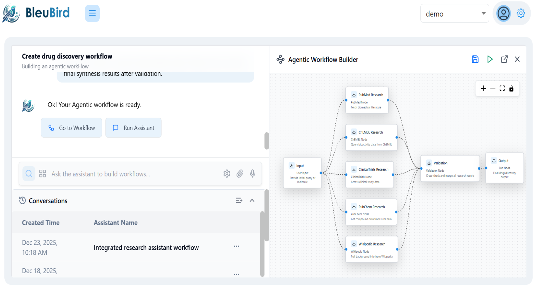Toggle the blue hamburger menu near BleuBird logo
Viewport: 533px width, 285px height.
click(x=92, y=13)
